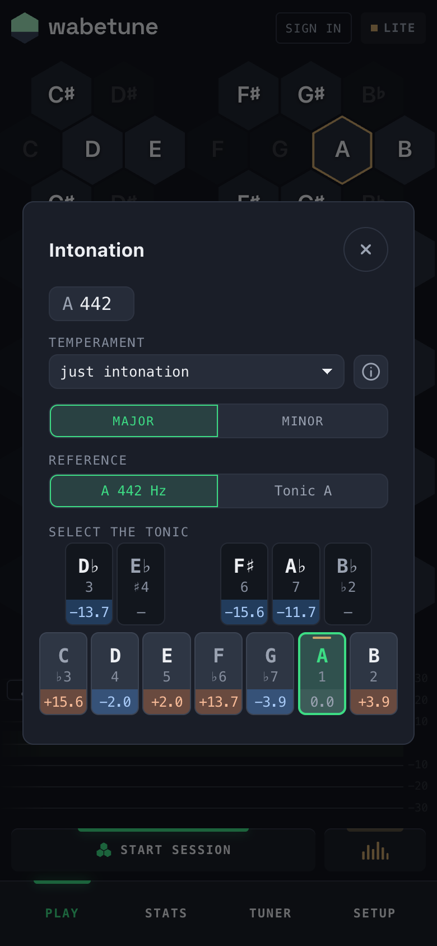Viewport: 437px width, 946px height.
Task: Open the just intonation temperament dropdown
Action: pyautogui.click(x=196, y=372)
